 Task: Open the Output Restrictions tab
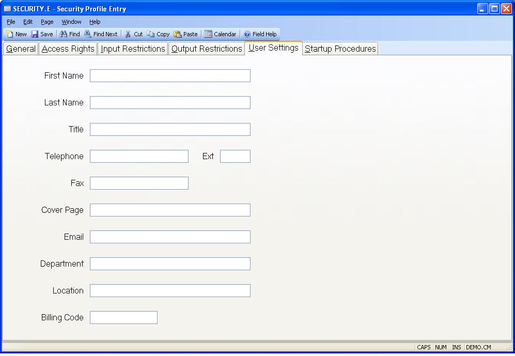click(207, 49)
